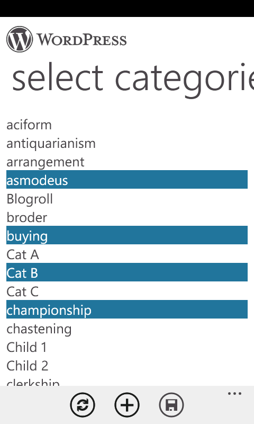Tap the refresh categories icon
254x424 pixels.
pos(83,405)
